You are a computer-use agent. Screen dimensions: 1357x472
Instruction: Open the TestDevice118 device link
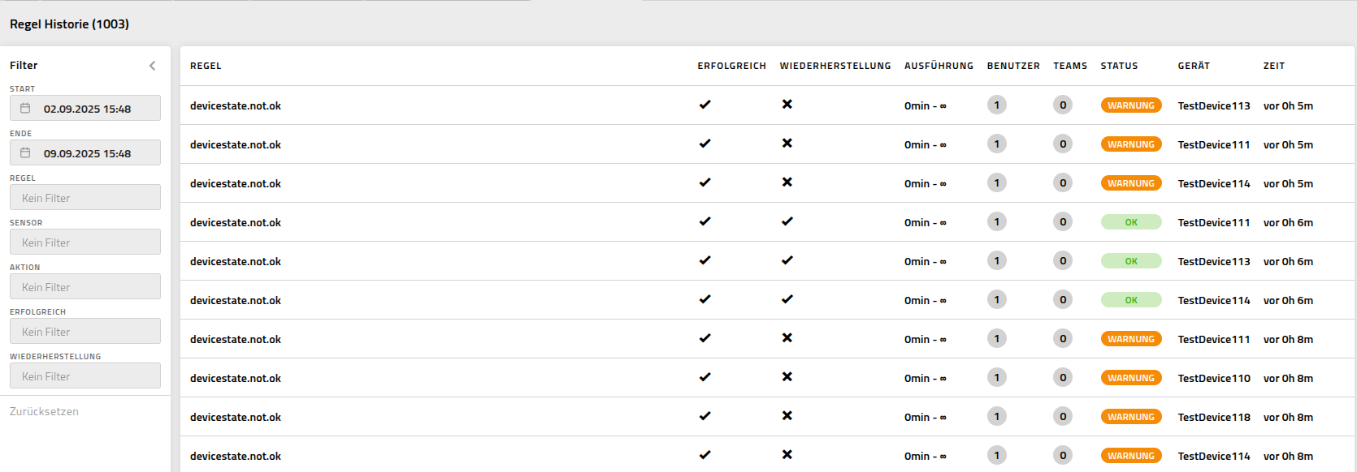1213,417
